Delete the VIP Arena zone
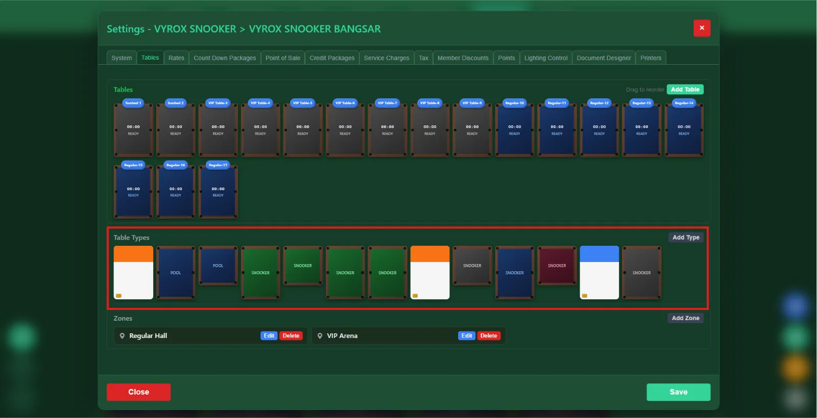 point(489,336)
